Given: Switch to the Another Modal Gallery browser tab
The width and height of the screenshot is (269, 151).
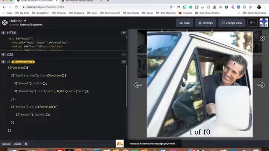Looking at the screenshot, I should (x=80, y=1).
